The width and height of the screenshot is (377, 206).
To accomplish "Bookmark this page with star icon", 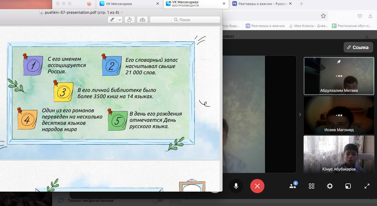I will pyautogui.click(x=323, y=16).
